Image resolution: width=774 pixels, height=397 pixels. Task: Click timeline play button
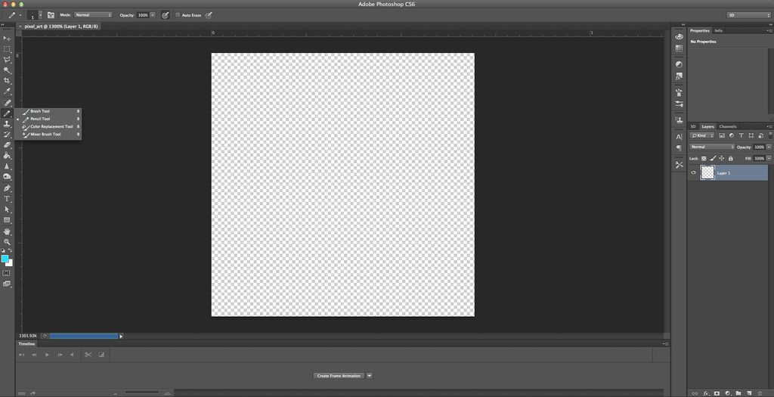[47, 355]
